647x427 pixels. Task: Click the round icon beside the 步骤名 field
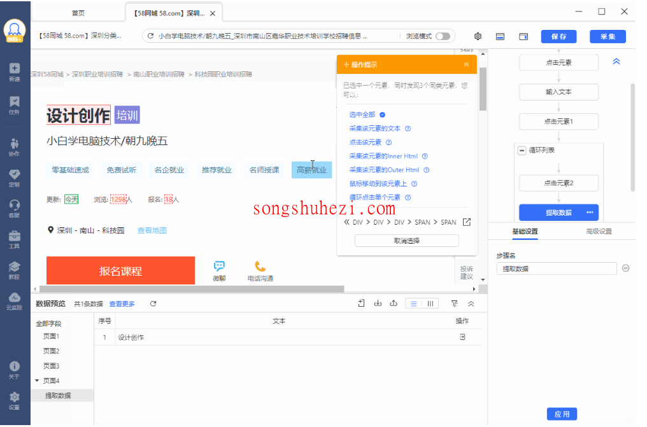click(x=625, y=269)
